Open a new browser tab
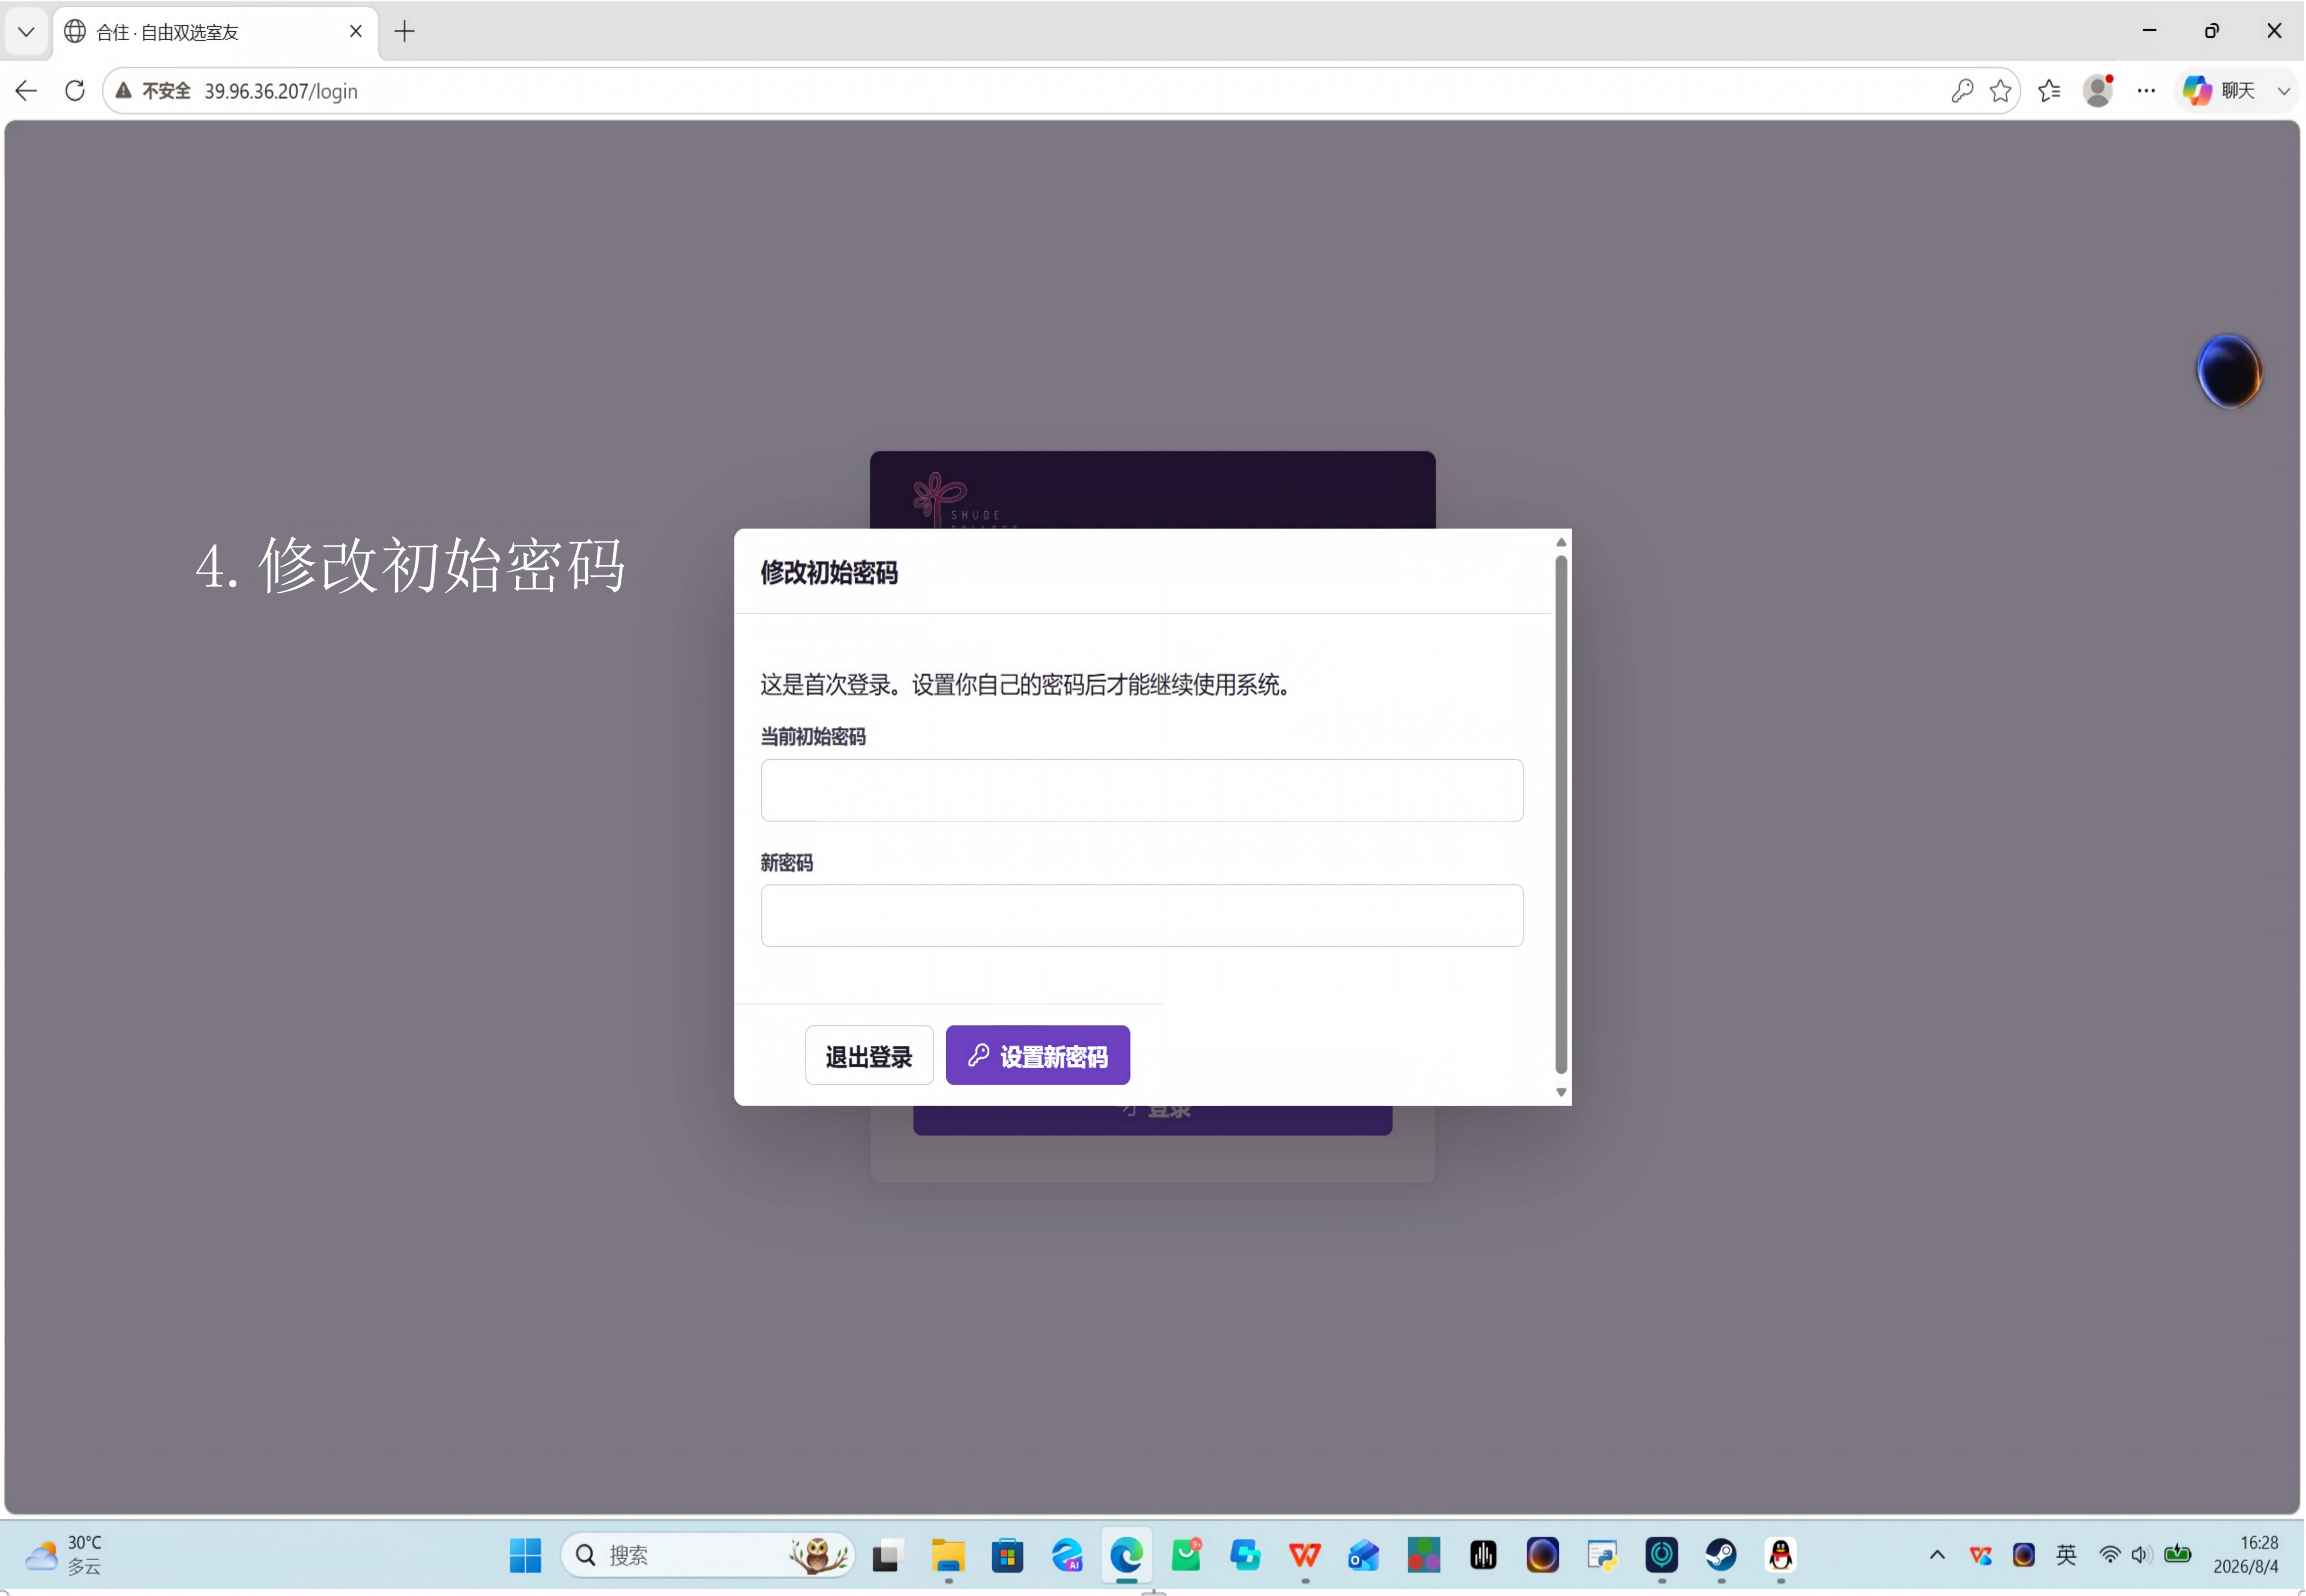Image resolution: width=2306 pixels, height=1596 pixels. pos(404,32)
